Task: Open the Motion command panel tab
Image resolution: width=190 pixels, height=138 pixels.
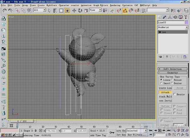Action: (175, 17)
